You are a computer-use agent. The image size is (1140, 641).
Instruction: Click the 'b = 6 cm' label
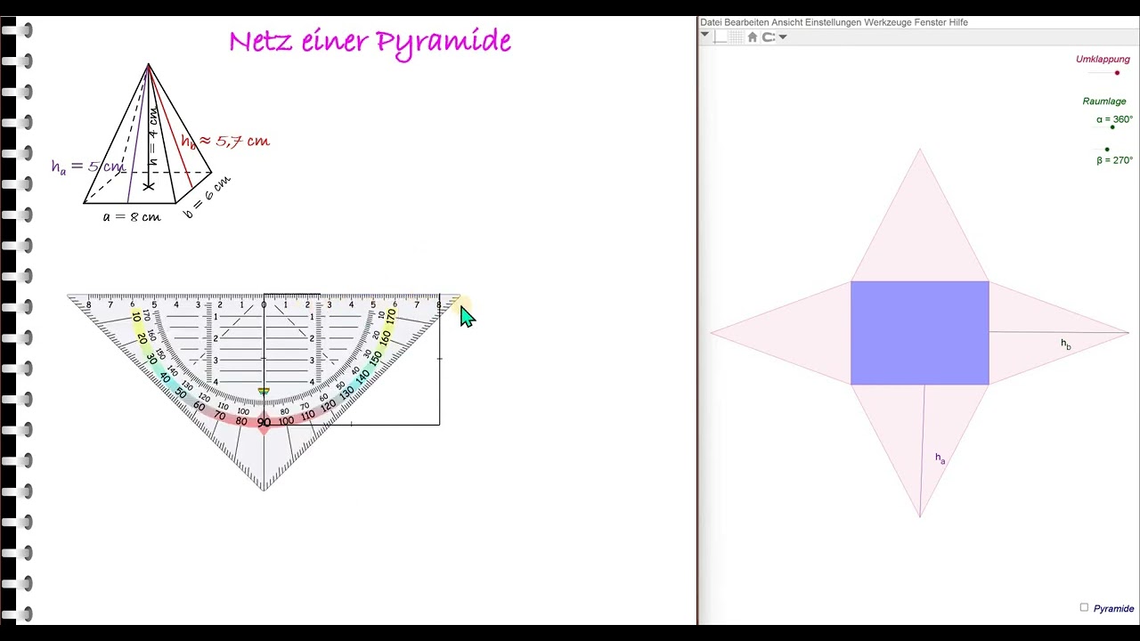click(x=207, y=196)
